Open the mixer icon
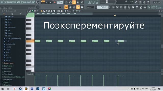This screenshot has height=91, width=163. 125,7
